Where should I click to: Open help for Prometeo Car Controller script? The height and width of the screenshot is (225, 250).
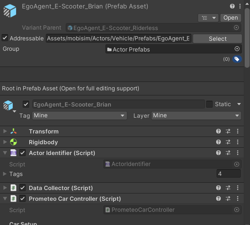coord(218,198)
